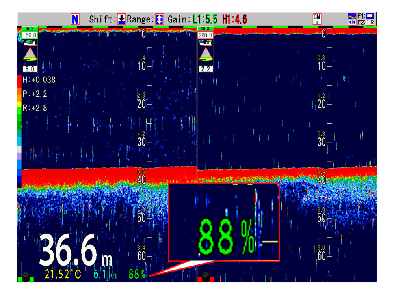Click the left panel boat beam icon
This screenshot has width=394, height=296.
[x=29, y=52]
